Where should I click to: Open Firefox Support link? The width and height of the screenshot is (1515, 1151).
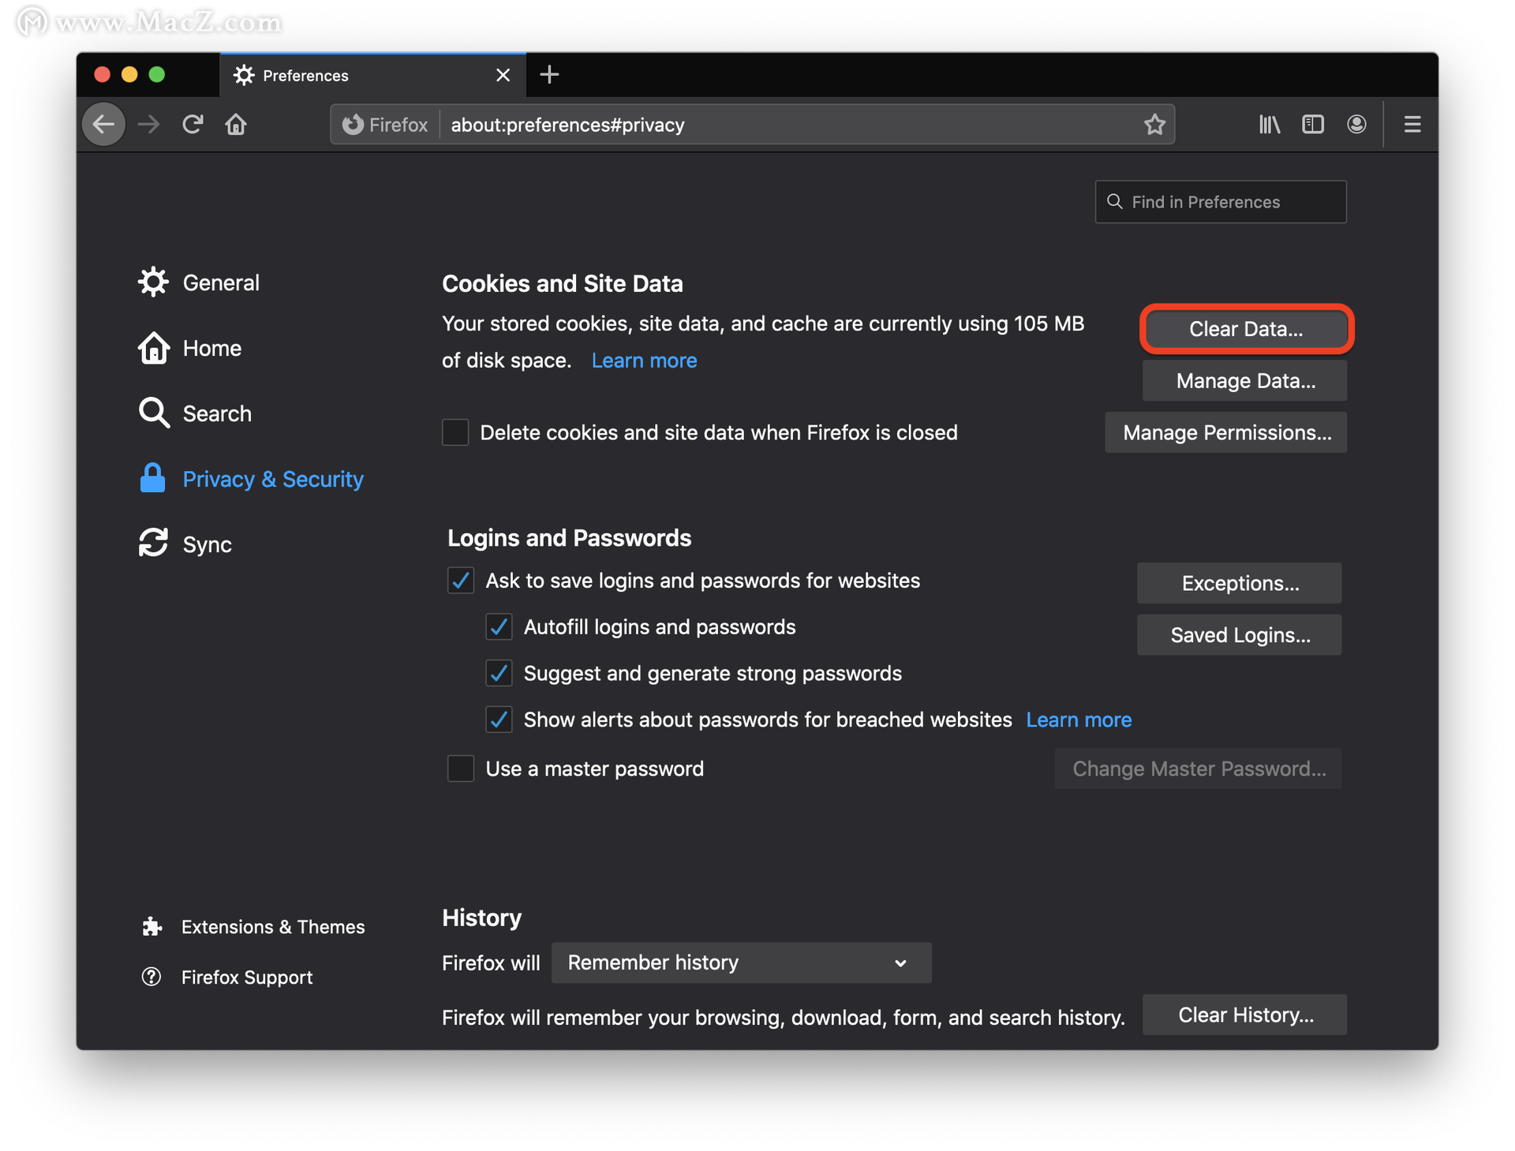pos(226,977)
